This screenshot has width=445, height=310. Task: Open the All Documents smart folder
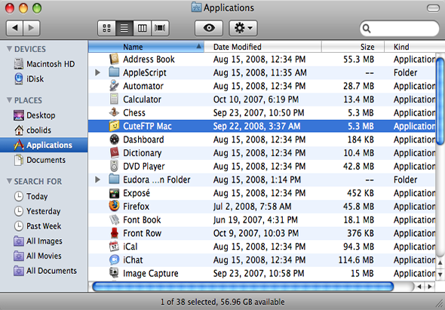44,271
